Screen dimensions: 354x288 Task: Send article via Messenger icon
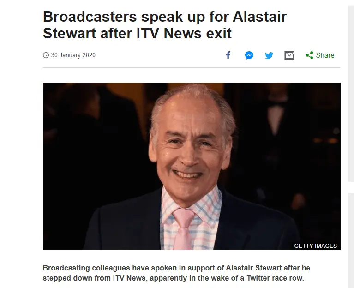tap(249, 55)
